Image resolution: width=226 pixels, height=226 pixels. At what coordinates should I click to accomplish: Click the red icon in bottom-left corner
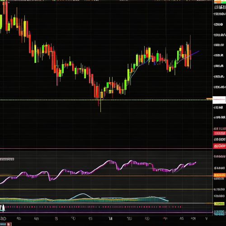[x=9, y=224]
